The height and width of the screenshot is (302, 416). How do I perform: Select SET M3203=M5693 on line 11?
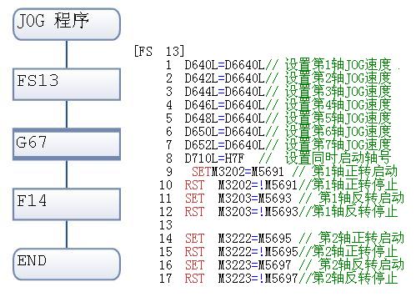click(238, 199)
